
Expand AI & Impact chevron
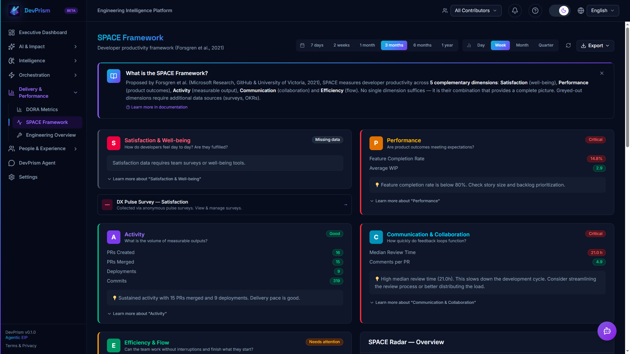tap(75, 47)
